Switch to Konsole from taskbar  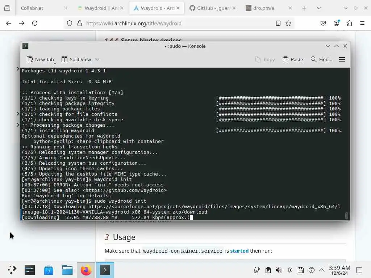tap(105, 270)
